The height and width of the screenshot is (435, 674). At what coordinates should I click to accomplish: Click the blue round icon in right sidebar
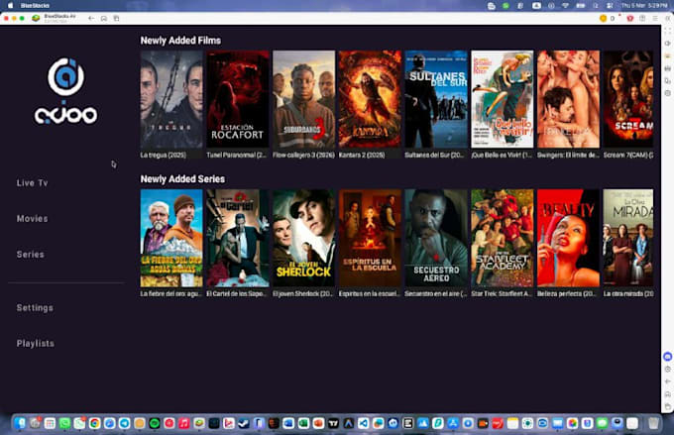coord(667,357)
